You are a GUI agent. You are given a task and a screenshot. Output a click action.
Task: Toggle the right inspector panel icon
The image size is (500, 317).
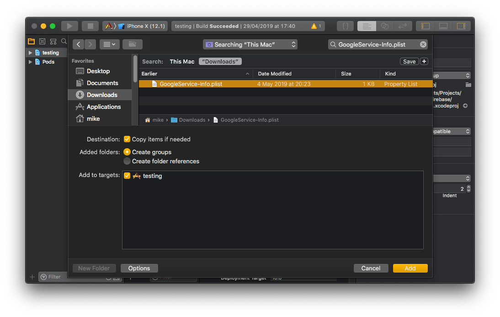click(x=461, y=26)
